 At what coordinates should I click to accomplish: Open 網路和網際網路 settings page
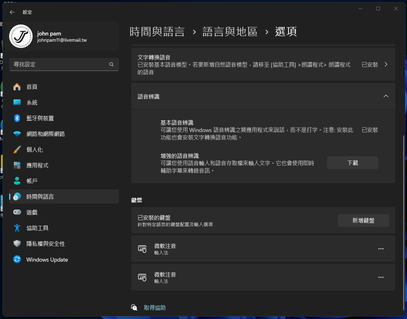pos(64,134)
